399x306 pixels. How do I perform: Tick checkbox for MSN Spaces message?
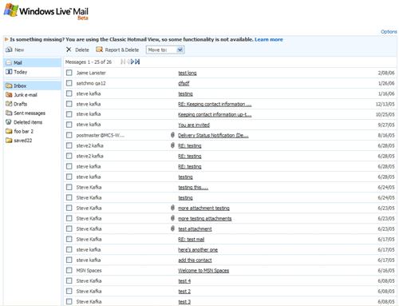[69, 270]
